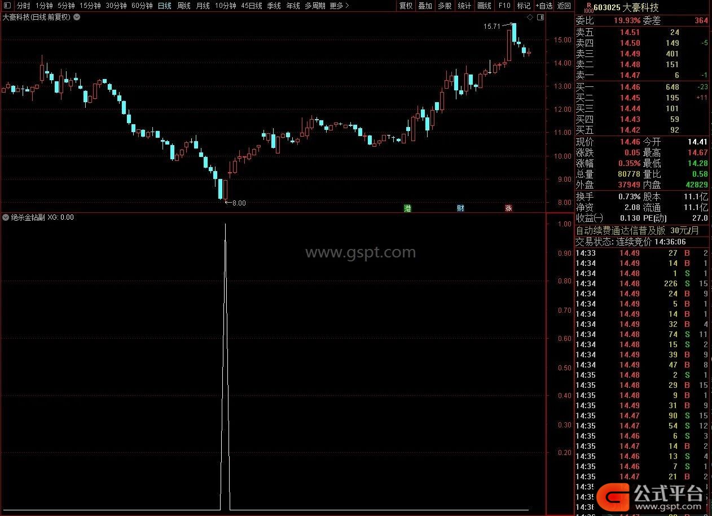Click the 现价 14.46 field
This screenshot has height=516, width=712.
tap(608, 142)
